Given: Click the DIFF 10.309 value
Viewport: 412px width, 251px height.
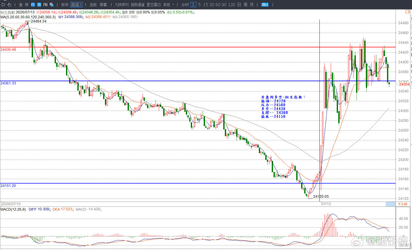Looking at the screenshot, I should [x=40, y=209].
